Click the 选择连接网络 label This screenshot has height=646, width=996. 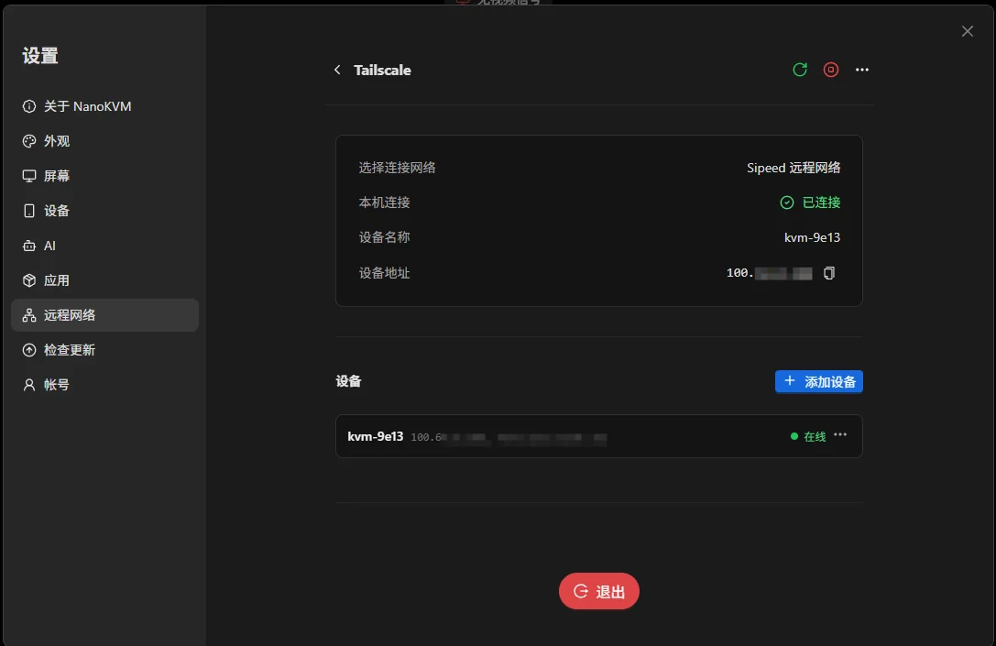coord(397,168)
